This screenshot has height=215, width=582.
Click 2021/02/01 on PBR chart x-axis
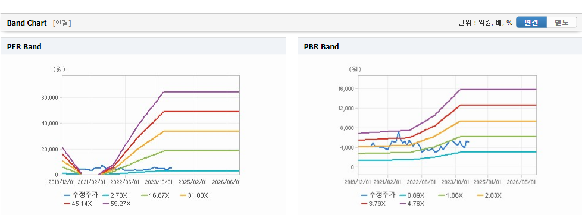(x=388, y=182)
